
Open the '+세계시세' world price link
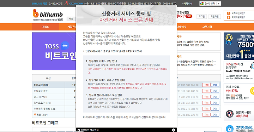pos(187,4)
